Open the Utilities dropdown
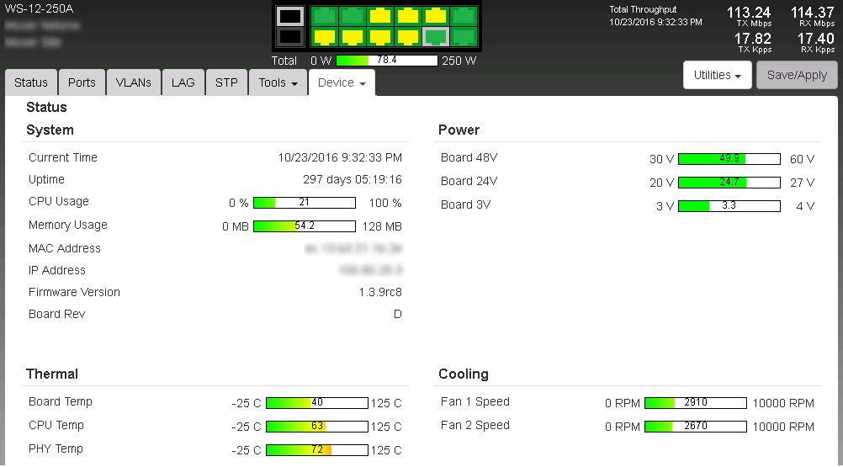This screenshot has width=843, height=467. [x=717, y=75]
